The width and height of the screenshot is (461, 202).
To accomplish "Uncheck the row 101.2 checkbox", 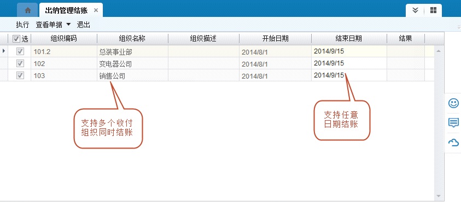I will click(x=20, y=52).
